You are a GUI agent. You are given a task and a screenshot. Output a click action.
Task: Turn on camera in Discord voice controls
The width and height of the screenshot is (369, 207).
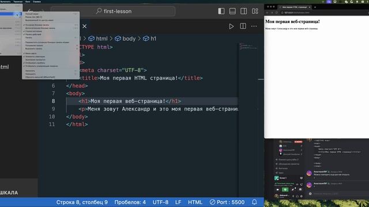[x=278, y=189]
